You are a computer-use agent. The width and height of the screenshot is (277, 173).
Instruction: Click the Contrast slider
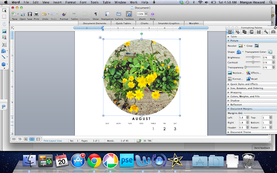[x=253, y=62]
